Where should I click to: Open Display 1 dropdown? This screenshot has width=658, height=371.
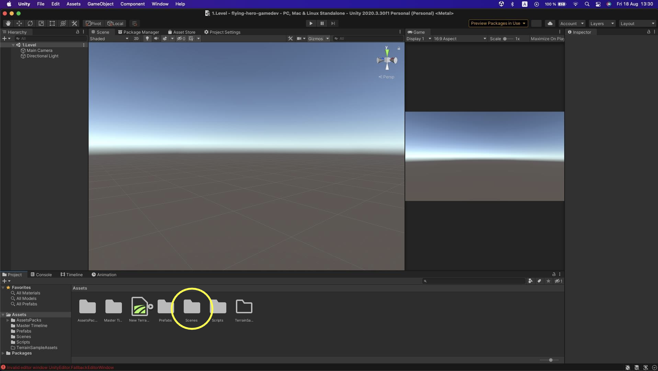tap(418, 38)
